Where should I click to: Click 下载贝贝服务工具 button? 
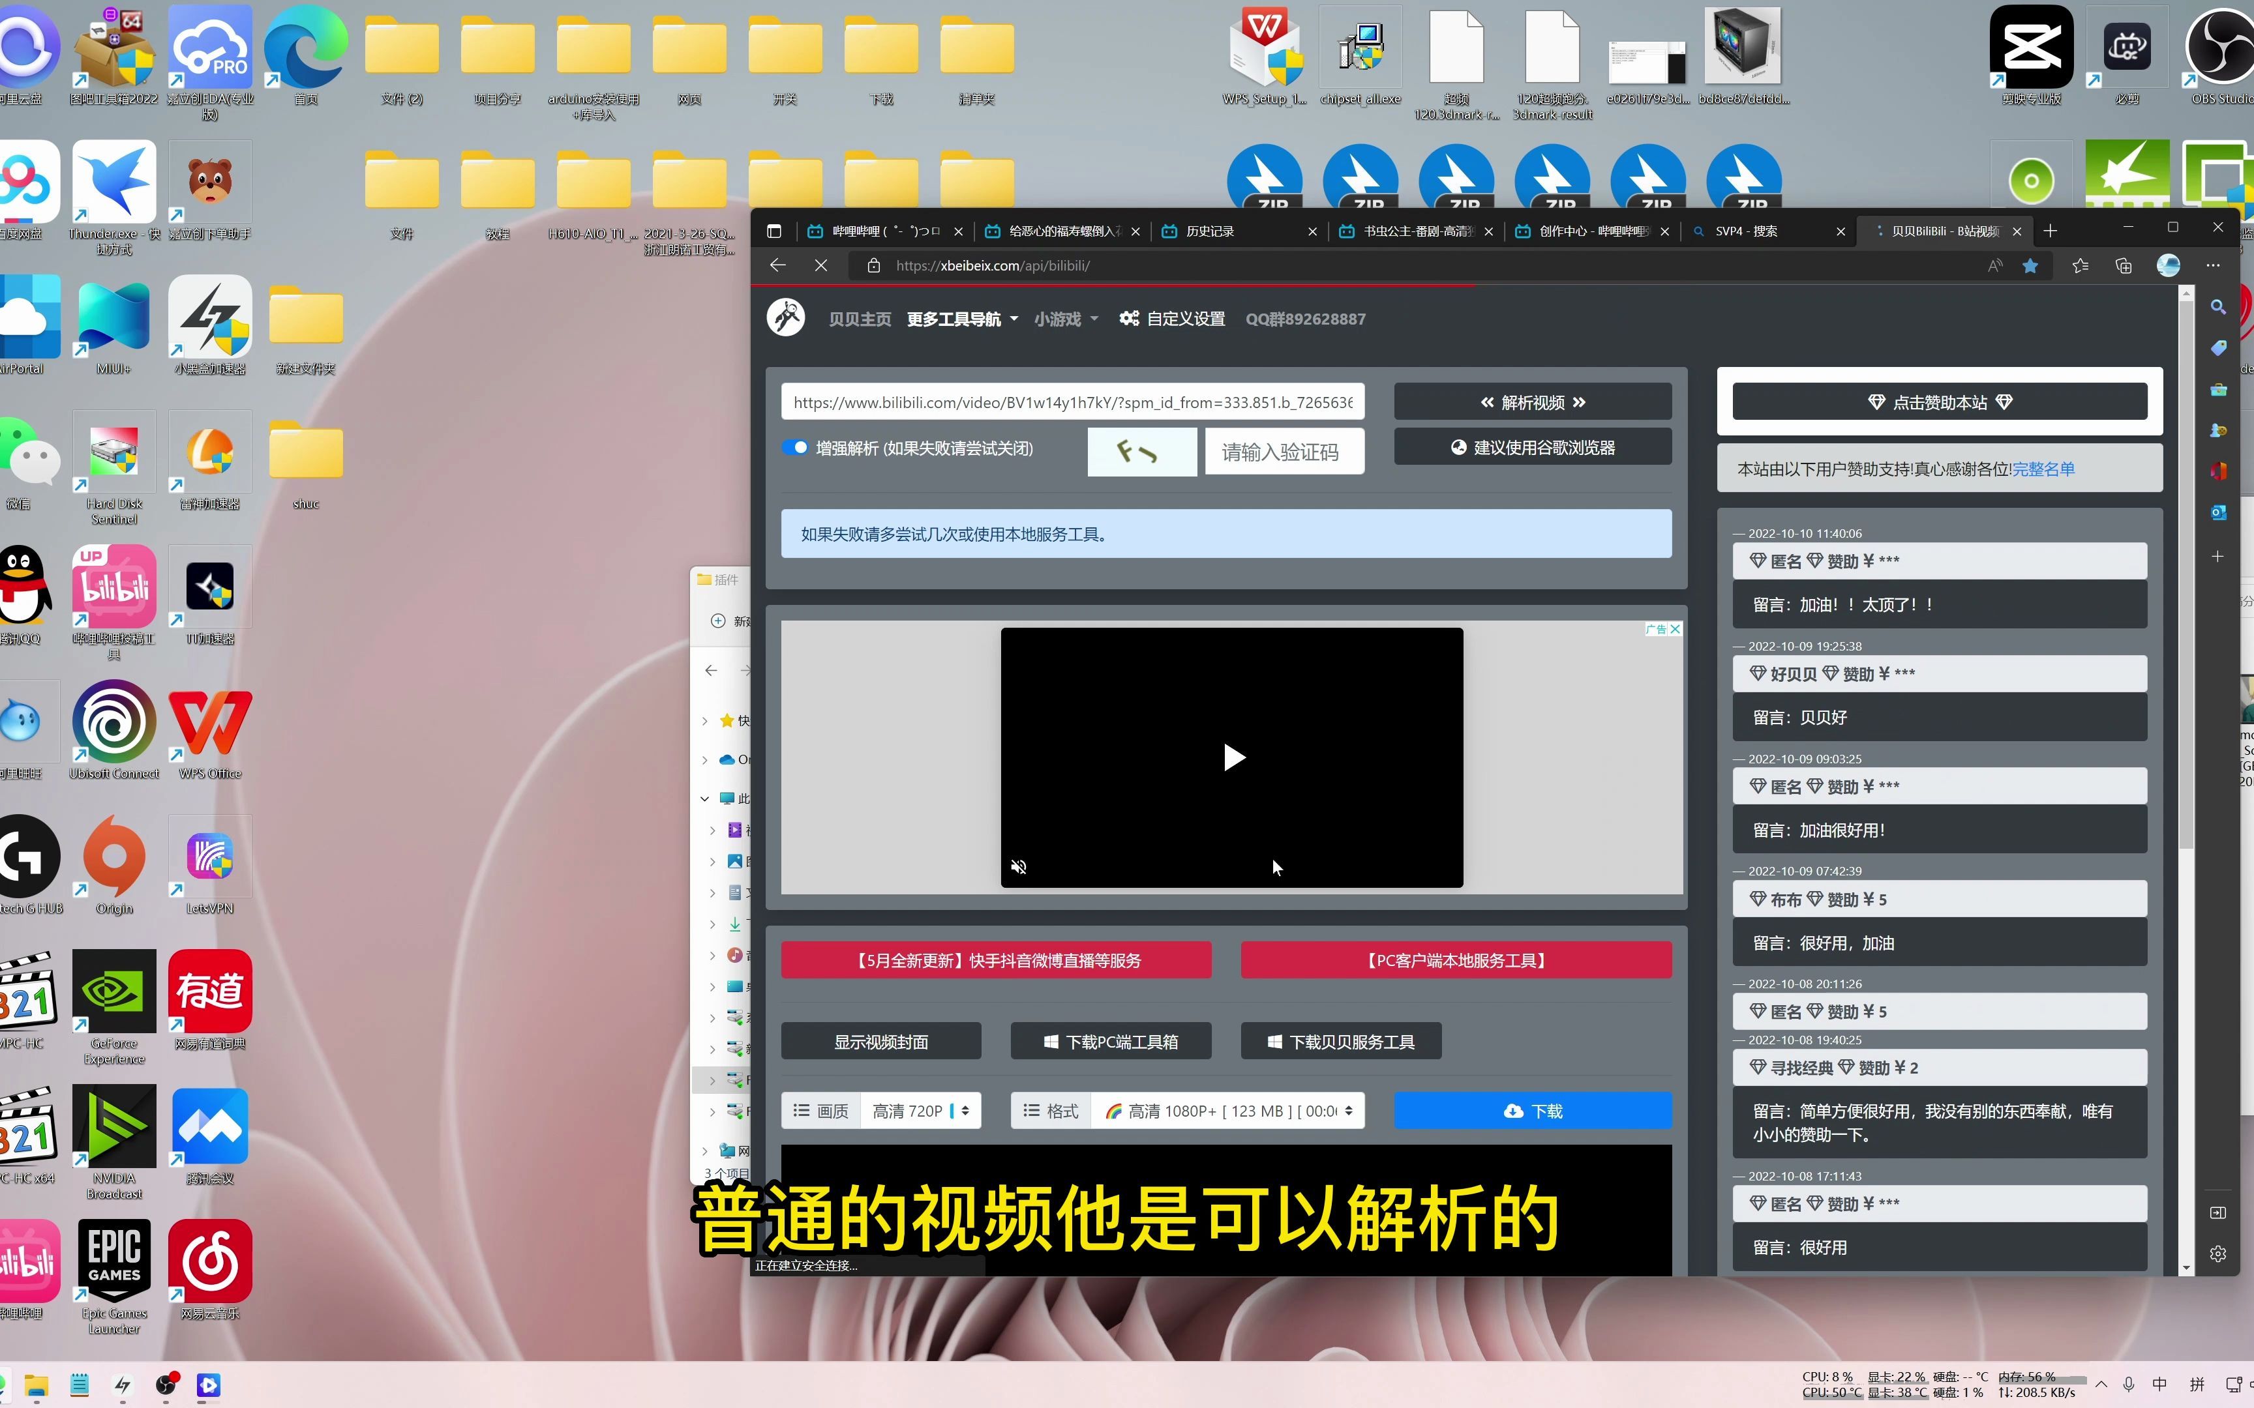(x=1340, y=1041)
